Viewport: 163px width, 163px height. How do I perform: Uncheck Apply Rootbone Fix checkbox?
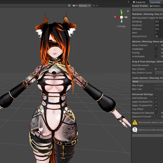tap(156, 101)
